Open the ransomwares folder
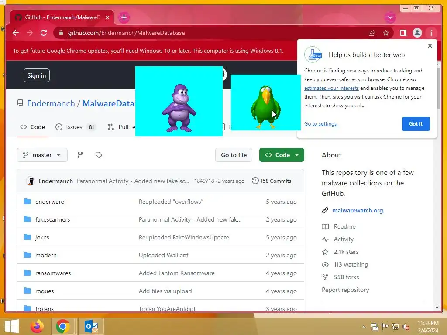 click(x=53, y=273)
